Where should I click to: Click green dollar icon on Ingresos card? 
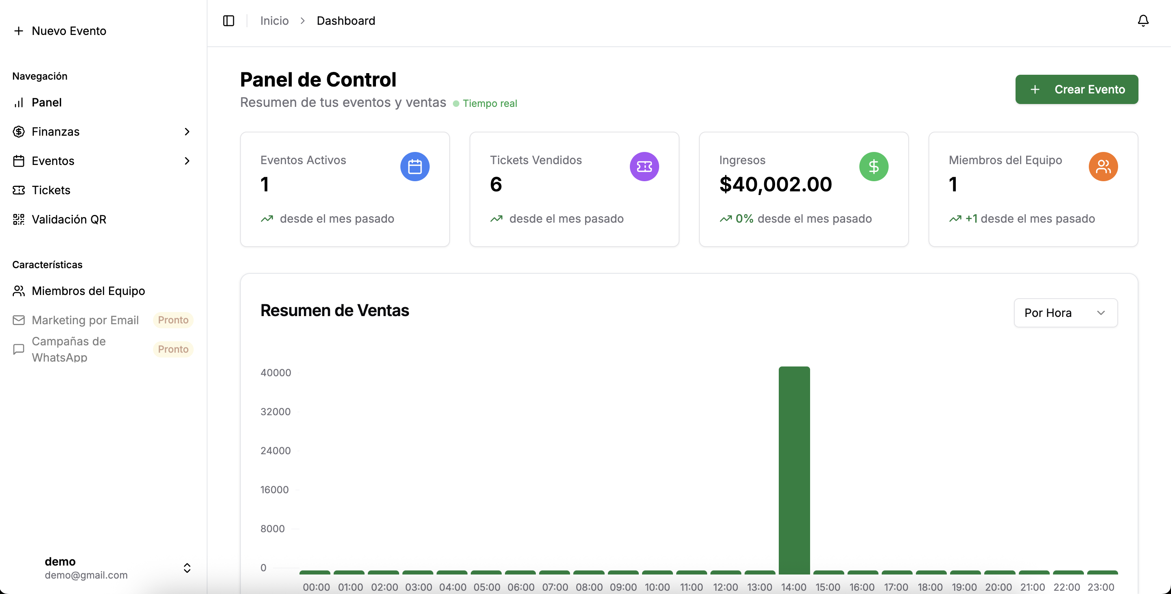point(874,167)
